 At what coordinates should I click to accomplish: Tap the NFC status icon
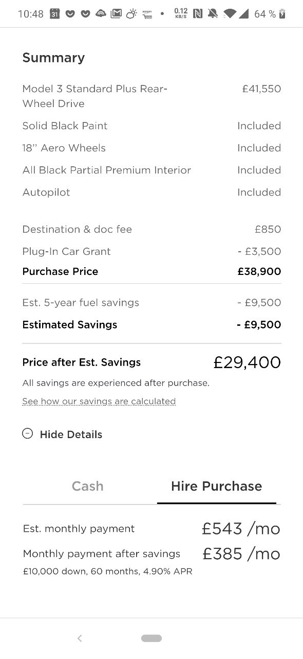(x=198, y=14)
